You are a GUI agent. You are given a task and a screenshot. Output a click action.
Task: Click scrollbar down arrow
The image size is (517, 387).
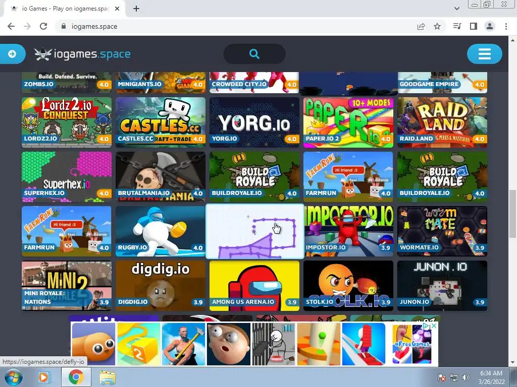click(512, 362)
